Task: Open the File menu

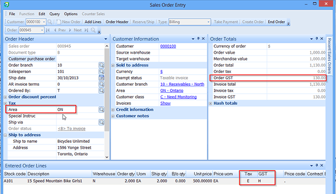Action: [x=12, y=14]
